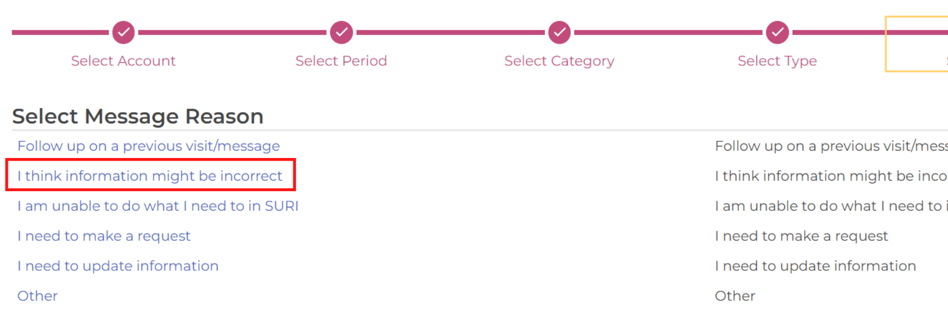Choose Follow up on a previous visit/message link
948x316 pixels.
pos(149,146)
